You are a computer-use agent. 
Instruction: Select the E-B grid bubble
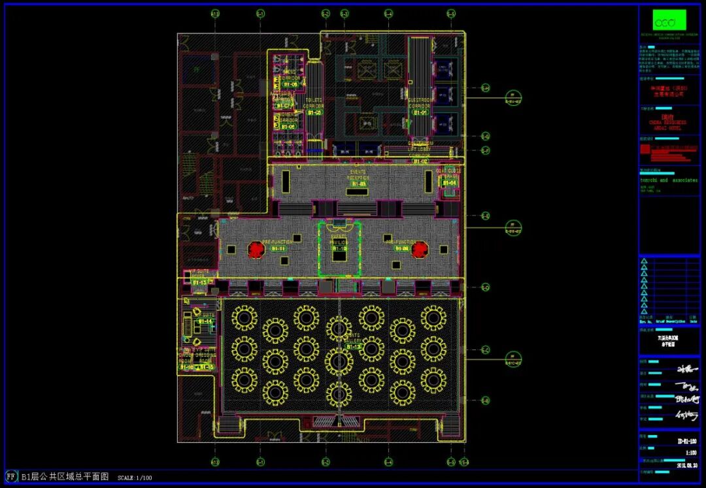(x=485, y=400)
